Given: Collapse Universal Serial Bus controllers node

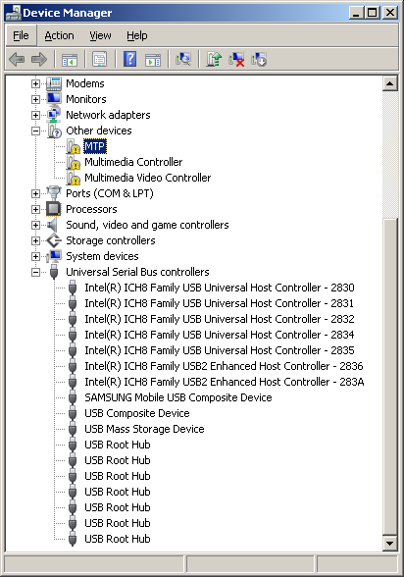Looking at the screenshot, I should (35, 272).
